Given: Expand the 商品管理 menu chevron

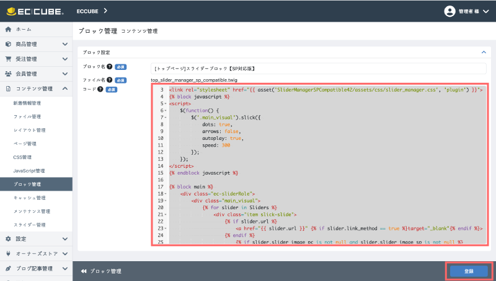Looking at the screenshot, I should 65,44.
